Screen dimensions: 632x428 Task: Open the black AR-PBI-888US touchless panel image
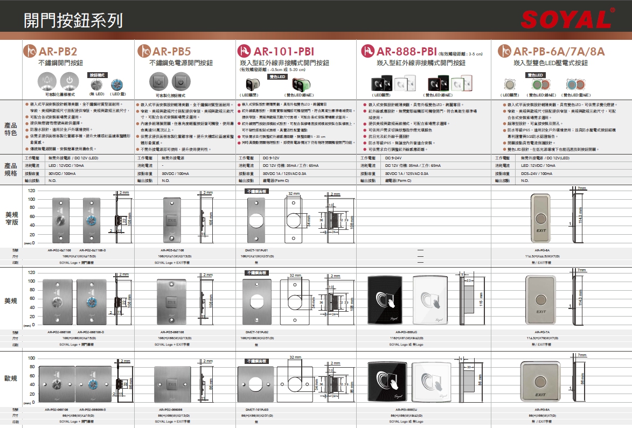tap(385, 299)
